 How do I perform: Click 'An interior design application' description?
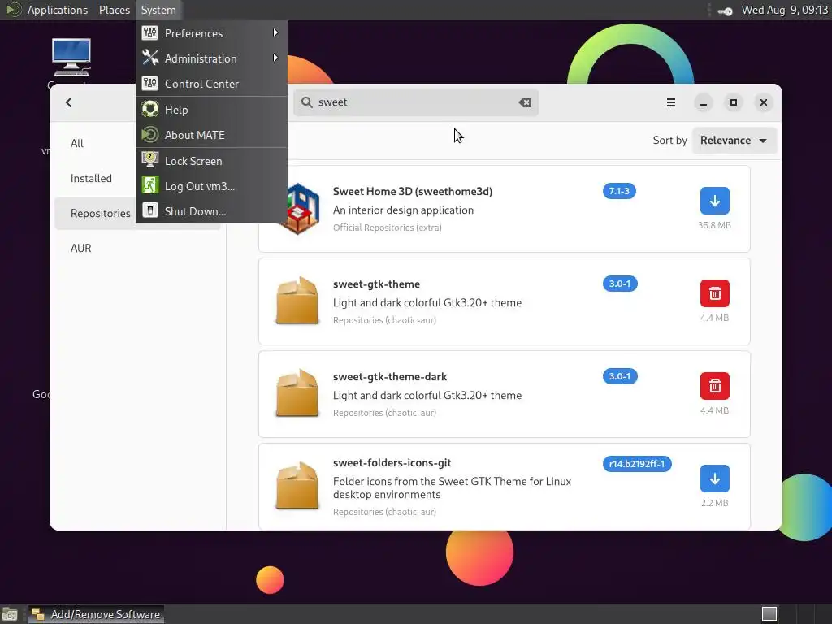[403, 210]
